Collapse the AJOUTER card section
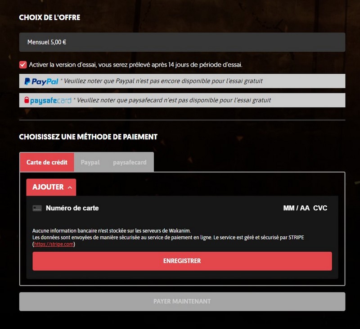 [x=51, y=187]
